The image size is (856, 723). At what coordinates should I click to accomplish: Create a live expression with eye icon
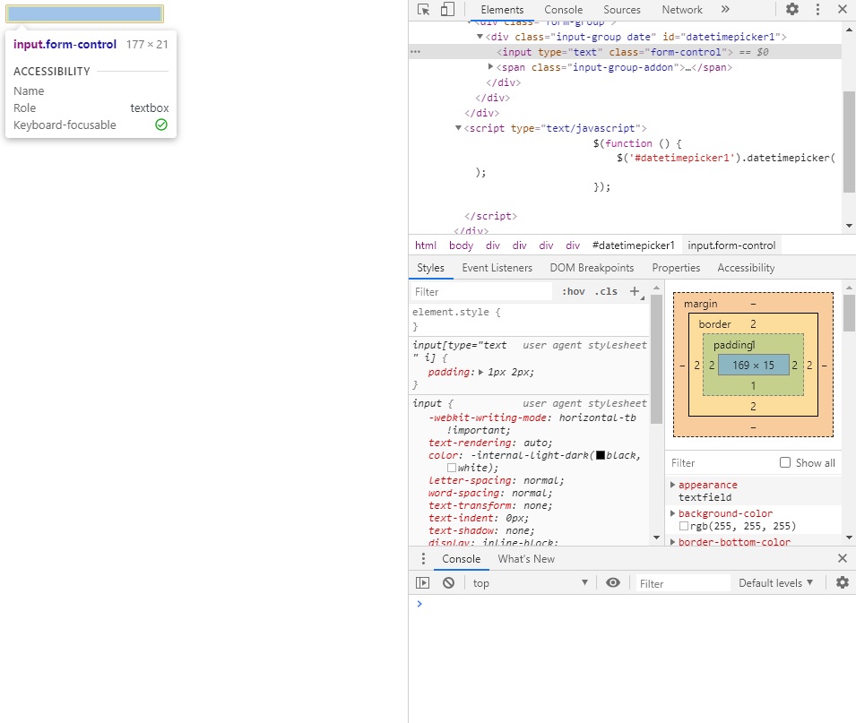coord(613,582)
